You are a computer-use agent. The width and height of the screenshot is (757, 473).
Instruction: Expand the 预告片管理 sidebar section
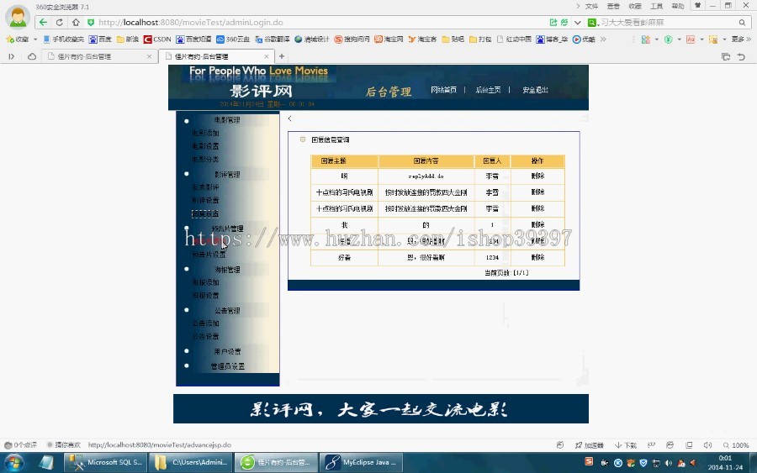pyautogui.click(x=227, y=229)
